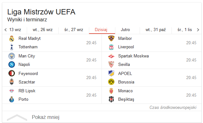Viewport: 203px width, 123px height.
Task: Click the Napoli club logo
Action: (12, 64)
